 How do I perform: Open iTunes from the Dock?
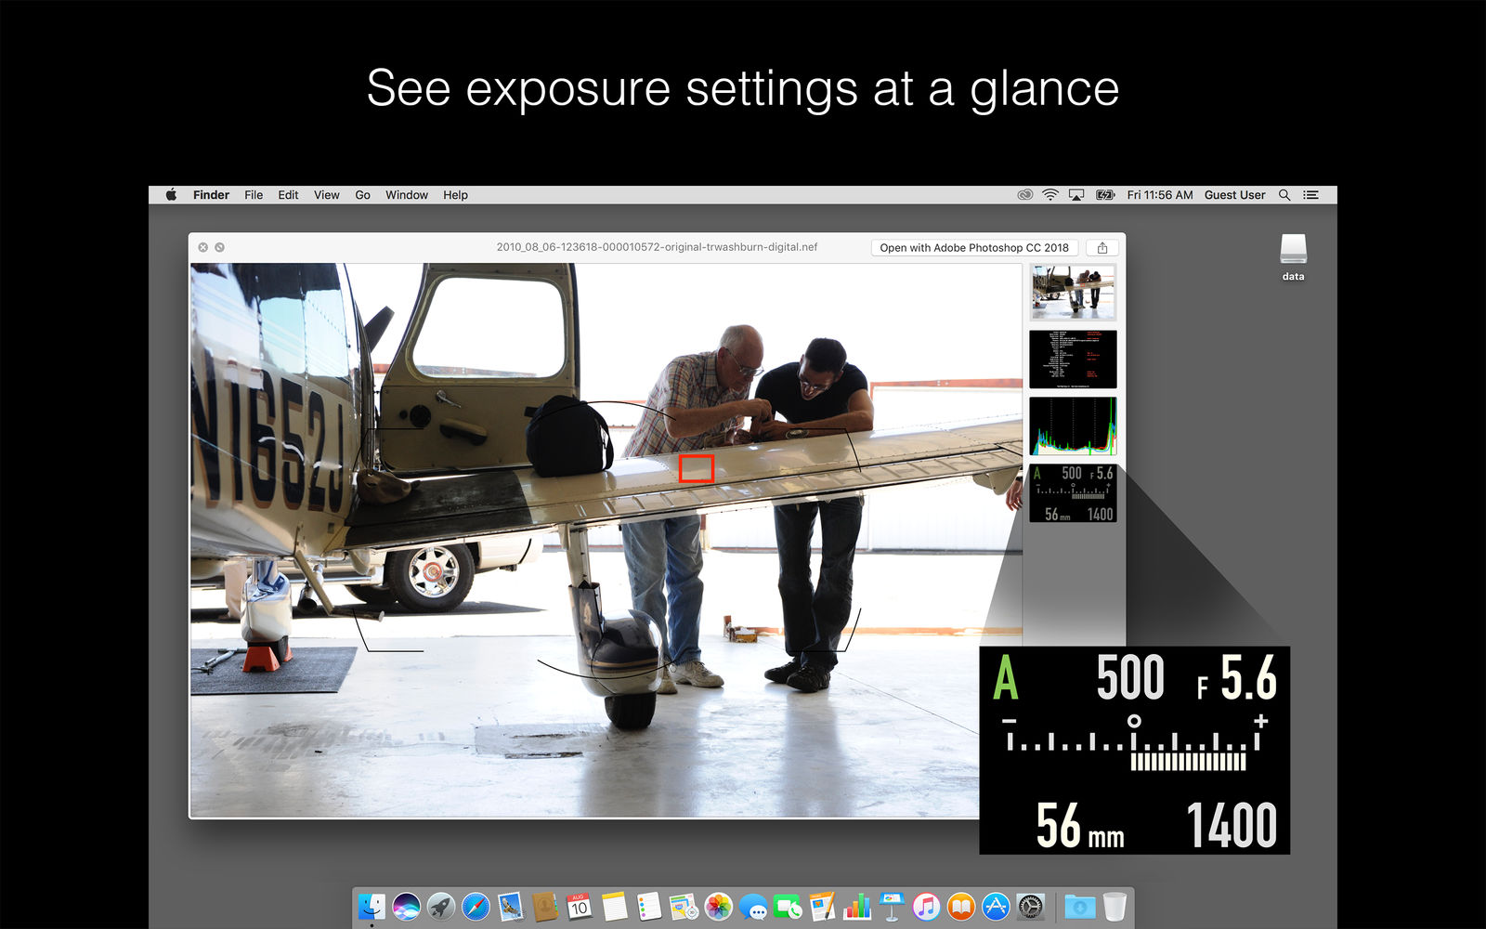tap(926, 906)
